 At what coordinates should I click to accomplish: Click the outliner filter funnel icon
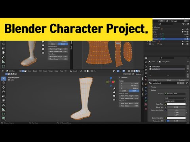[x=183, y=24]
